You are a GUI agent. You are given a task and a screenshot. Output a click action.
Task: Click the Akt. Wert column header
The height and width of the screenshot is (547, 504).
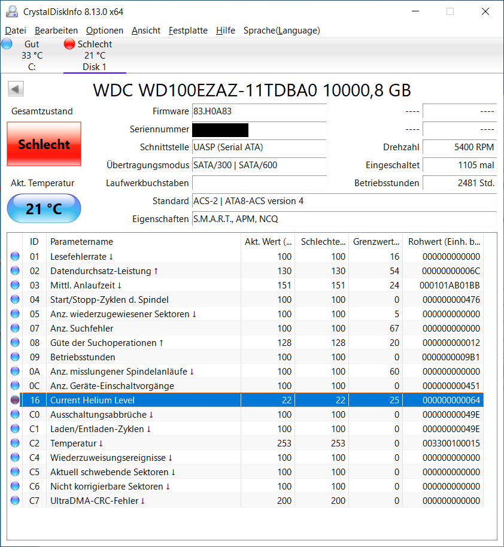(x=268, y=242)
